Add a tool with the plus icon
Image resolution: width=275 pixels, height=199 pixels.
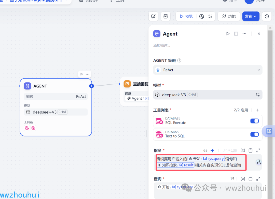pos(258,110)
